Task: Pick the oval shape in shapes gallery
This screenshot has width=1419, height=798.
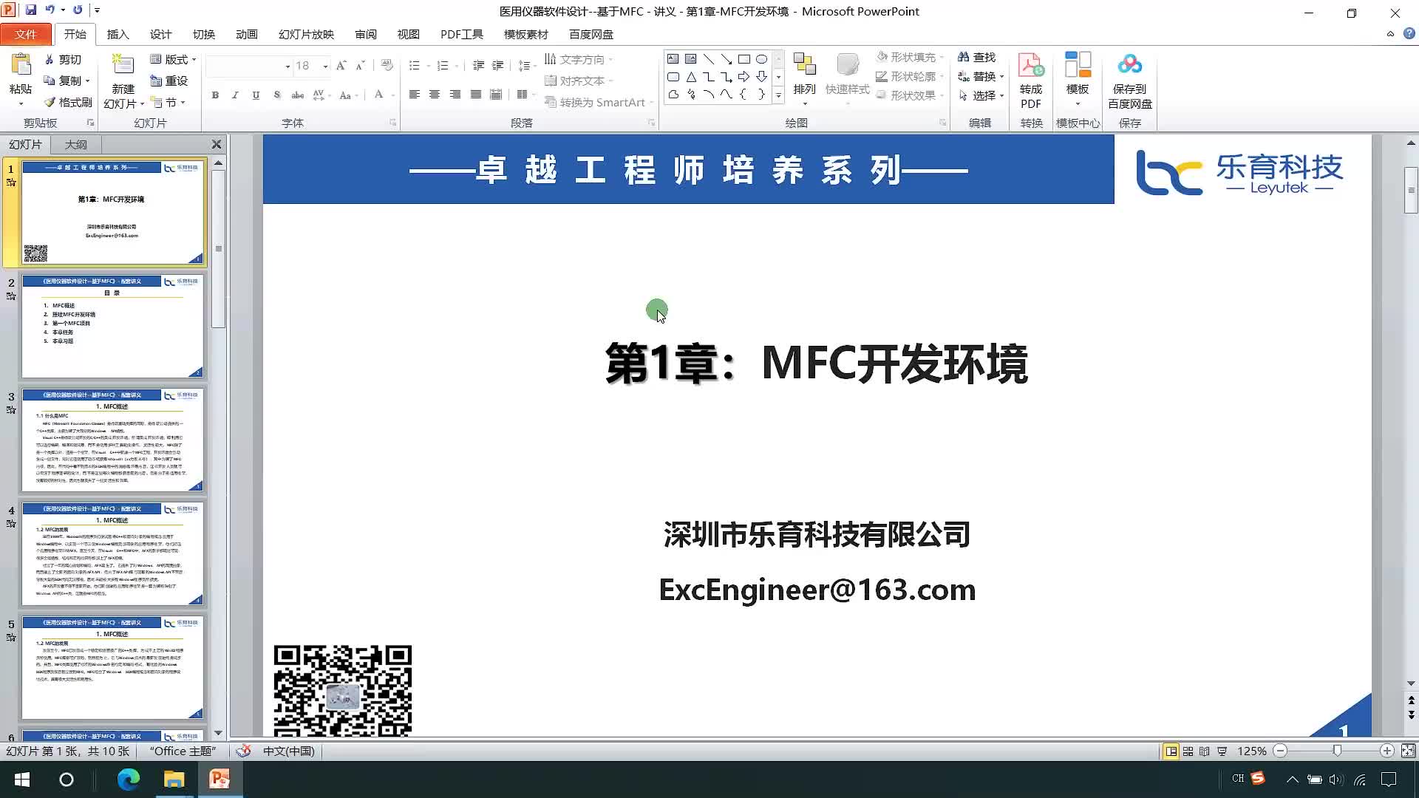Action: click(x=762, y=59)
